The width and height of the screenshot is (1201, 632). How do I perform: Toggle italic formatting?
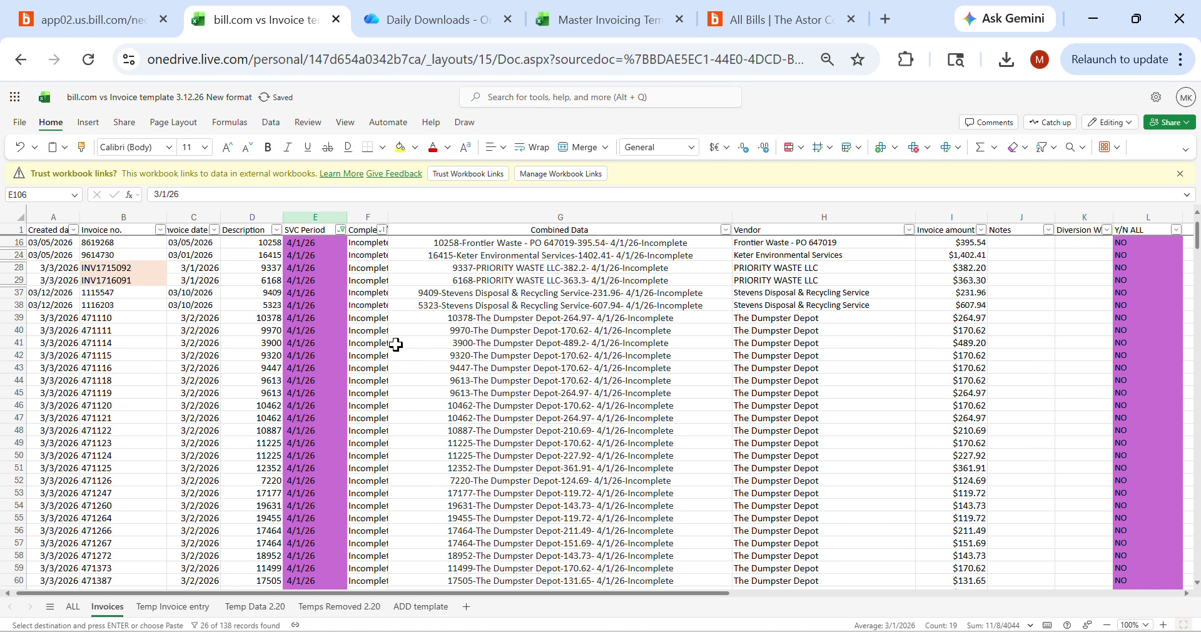point(287,147)
